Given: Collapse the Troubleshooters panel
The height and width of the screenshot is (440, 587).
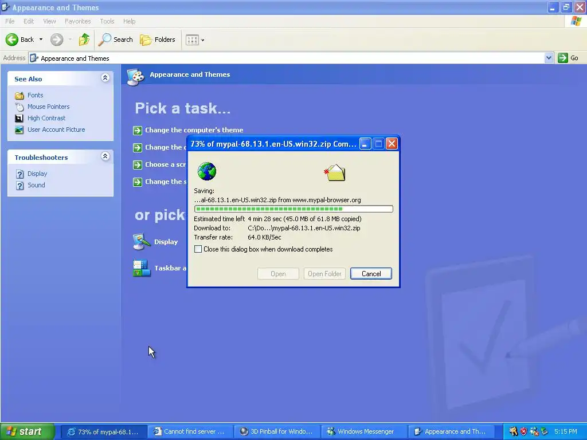Looking at the screenshot, I should pyautogui.click(x=105, y=156).
